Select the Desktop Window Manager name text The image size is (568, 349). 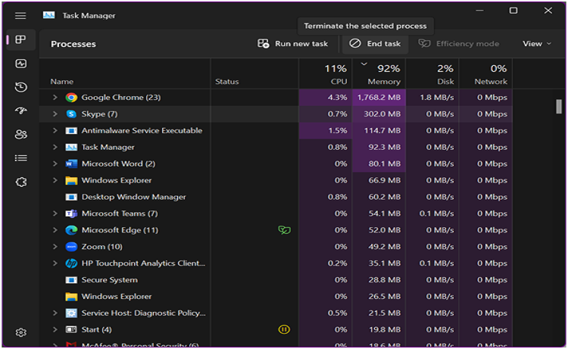pyautogui.click(x=133, y=197)
